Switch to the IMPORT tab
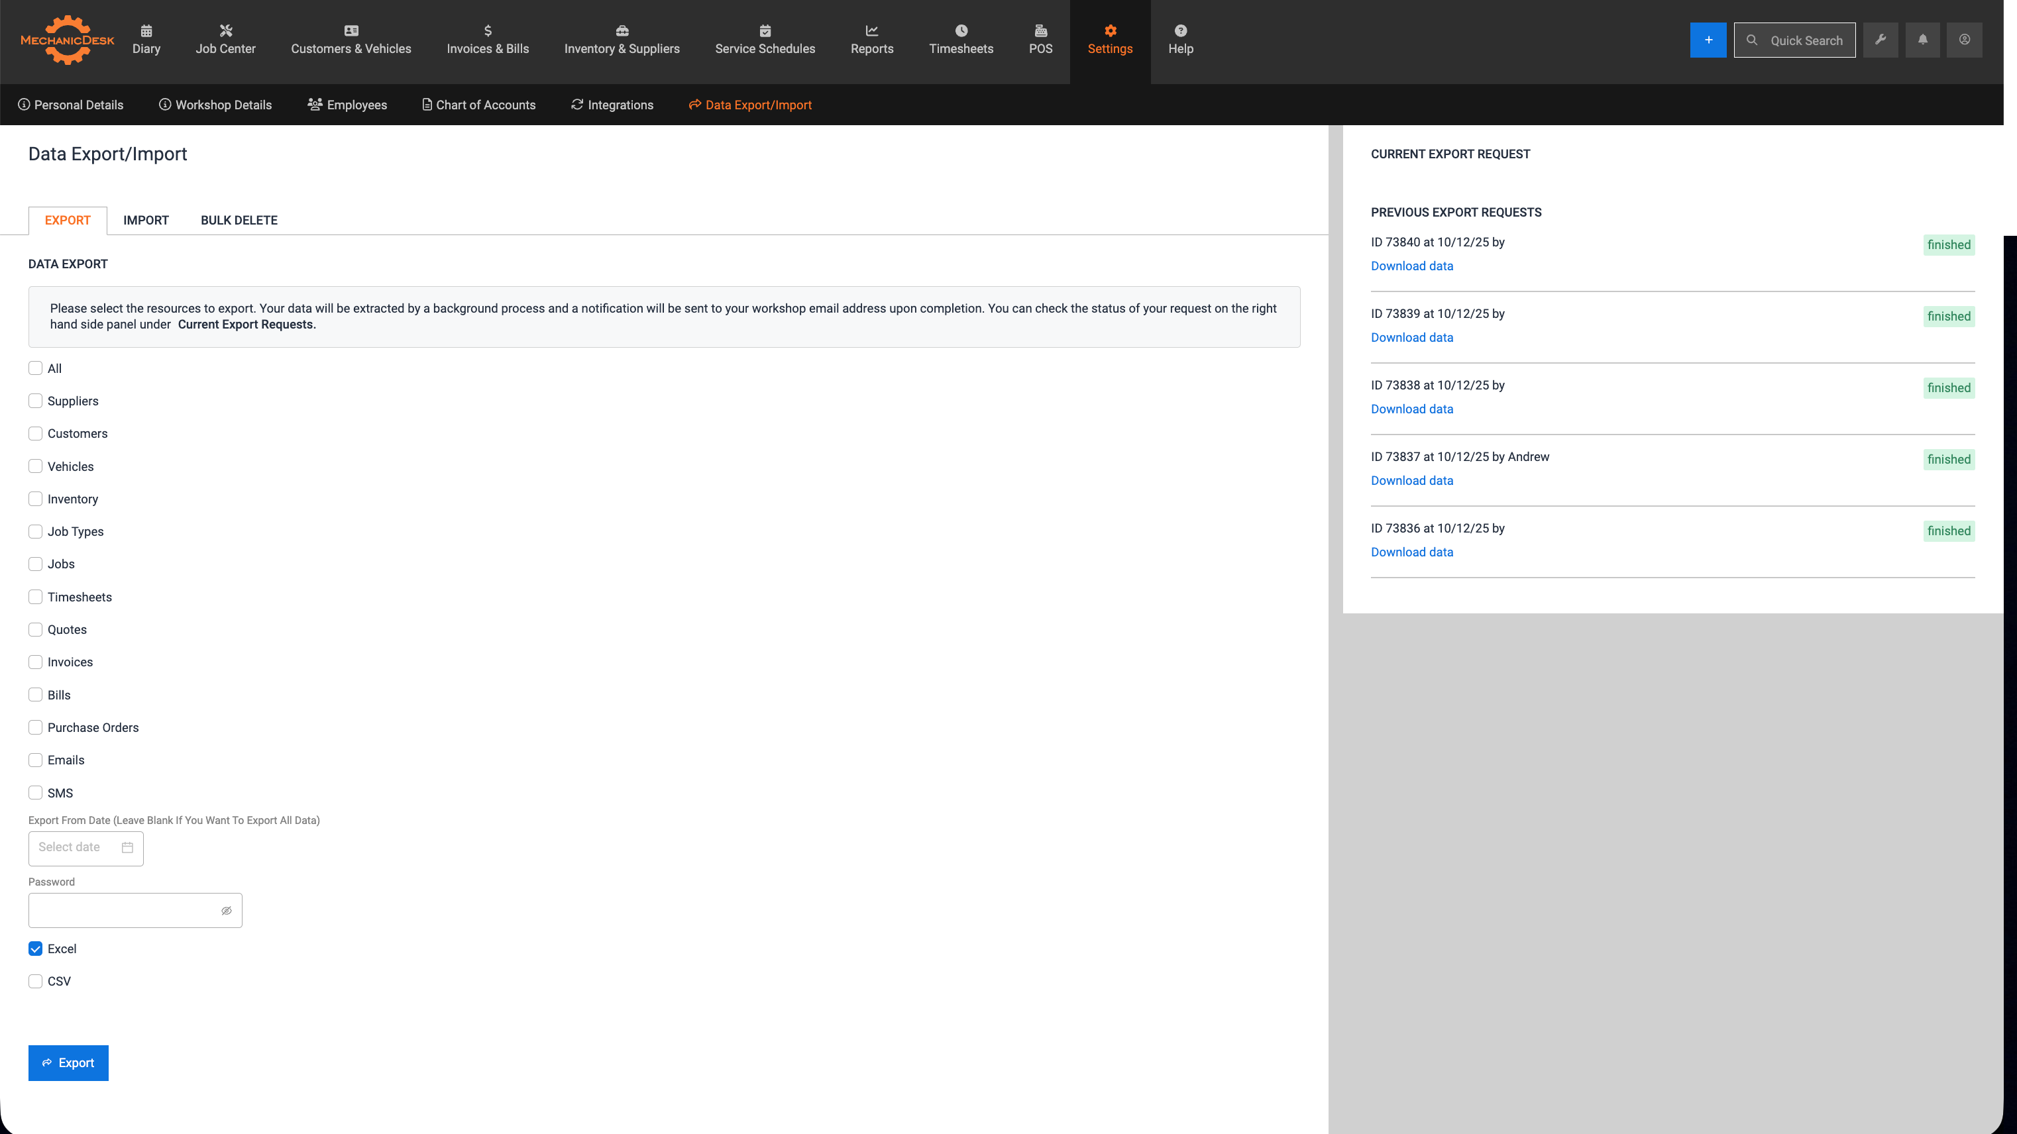The image size is (2017, 1134). 146,220
